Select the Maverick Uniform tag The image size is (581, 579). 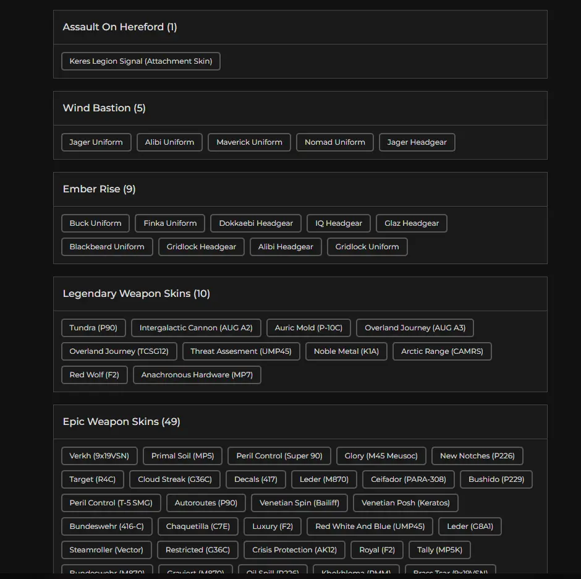pos(249,142)
